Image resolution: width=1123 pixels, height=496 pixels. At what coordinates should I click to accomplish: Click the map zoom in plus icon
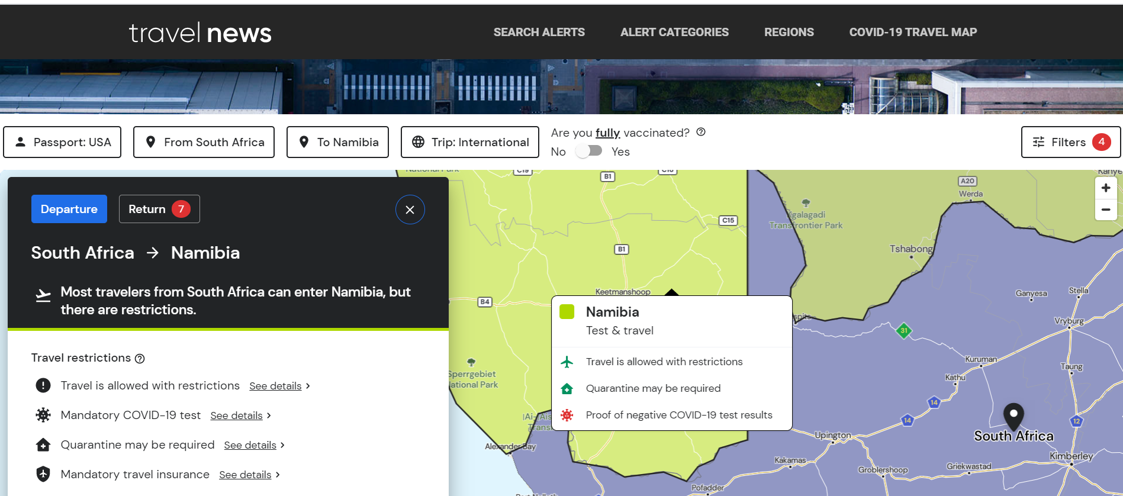pos(1105,188)
